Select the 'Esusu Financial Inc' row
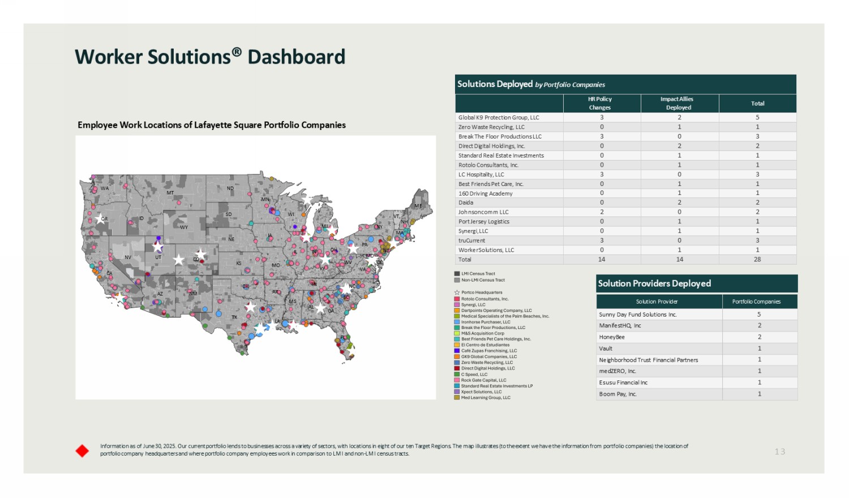Image resolution: width=849 pixels, height=498 pixels. [x=697, y=383]
